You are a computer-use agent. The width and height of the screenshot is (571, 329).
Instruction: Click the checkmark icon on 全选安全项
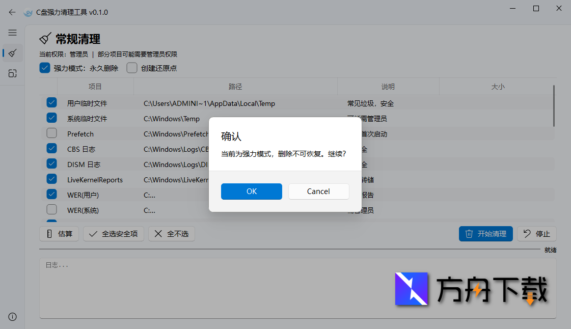click(x=93, y=234)
